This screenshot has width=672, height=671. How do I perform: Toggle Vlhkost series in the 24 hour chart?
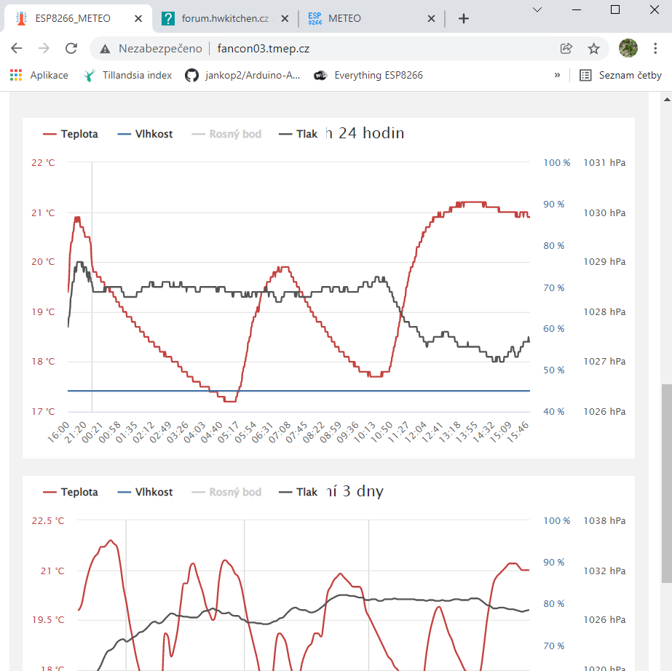(x=144, y=134)
